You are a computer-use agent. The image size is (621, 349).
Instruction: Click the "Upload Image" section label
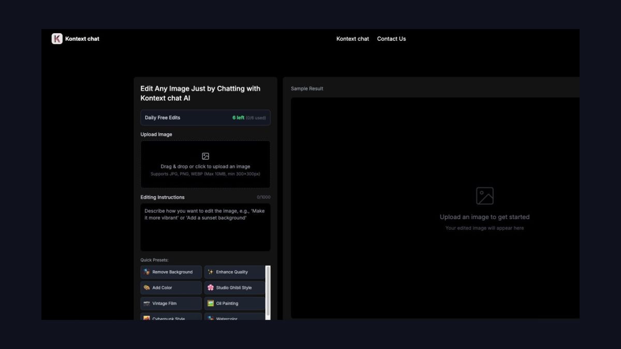[156, 135]
